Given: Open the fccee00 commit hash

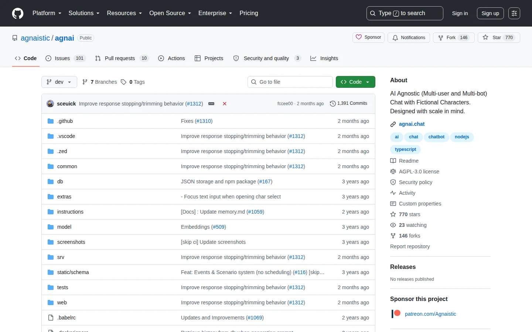Looking at the screenshot, I should 285,104.
